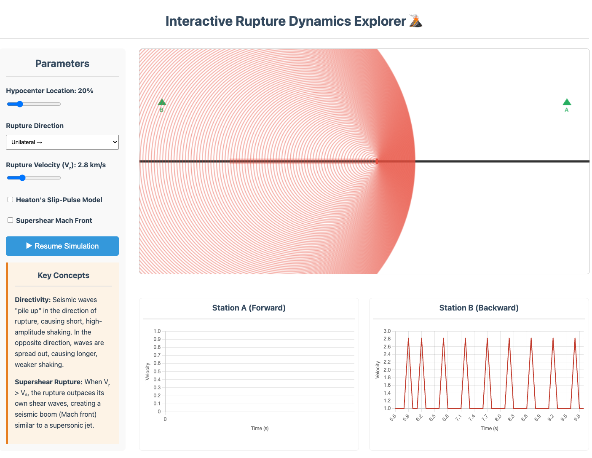Viewport: 592px width, 458px height.
Task: Click the Station B (Backward) chart title
Action: (479, 308)
